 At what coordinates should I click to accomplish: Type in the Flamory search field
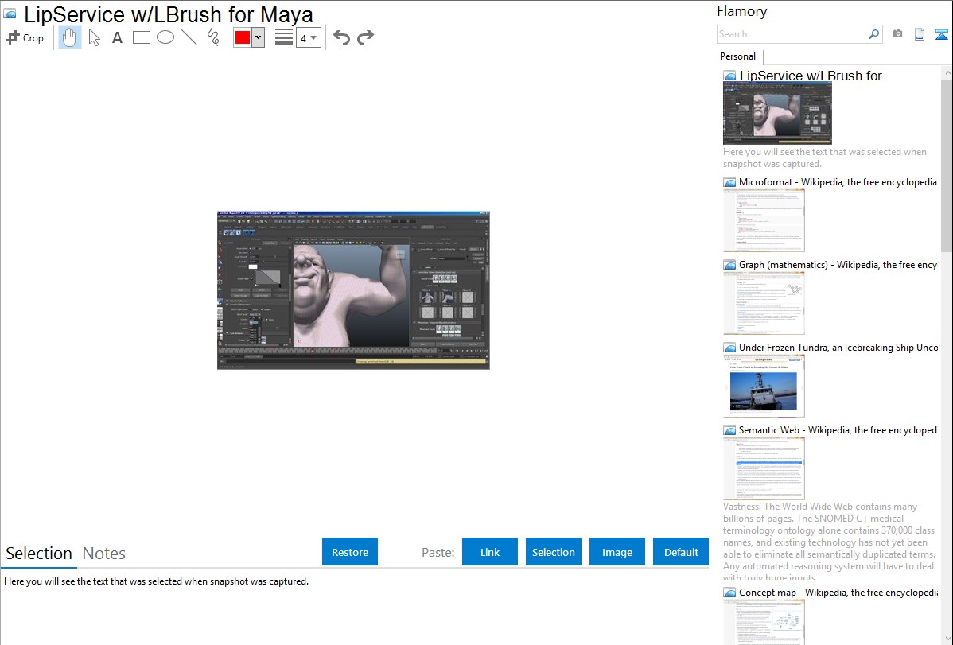pos(792,34)
